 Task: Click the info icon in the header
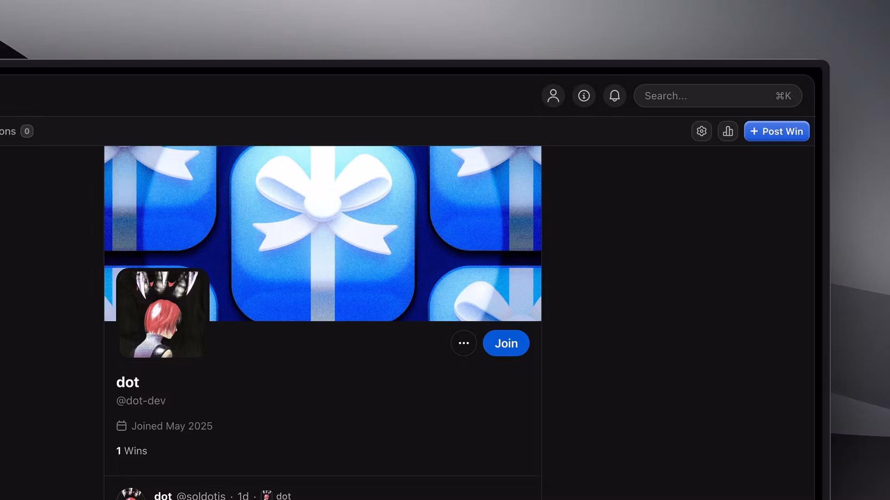click(x=584, y=96)
